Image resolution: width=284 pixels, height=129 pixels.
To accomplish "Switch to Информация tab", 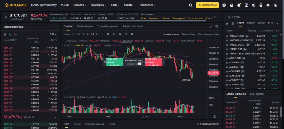I will [85, 26].
